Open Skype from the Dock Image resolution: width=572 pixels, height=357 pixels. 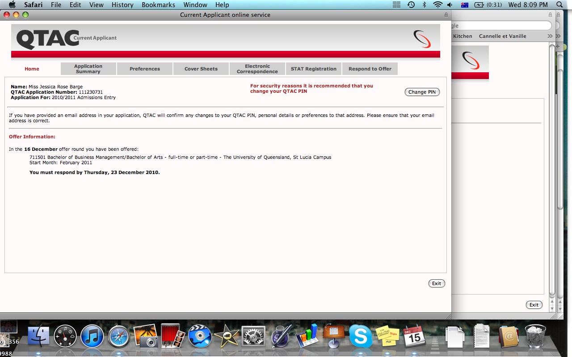[360, 336]
